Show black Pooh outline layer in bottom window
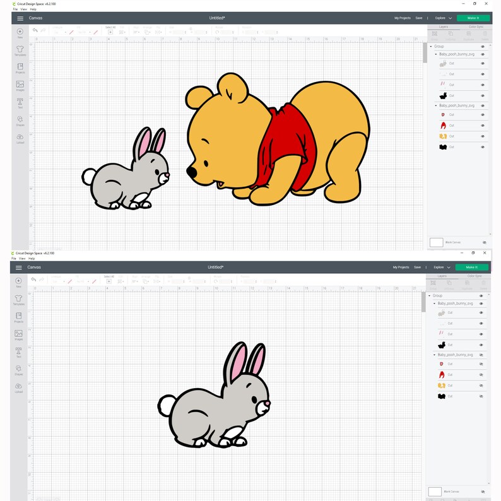This screenshot has width=501, height=501. [x=481, y=396]
